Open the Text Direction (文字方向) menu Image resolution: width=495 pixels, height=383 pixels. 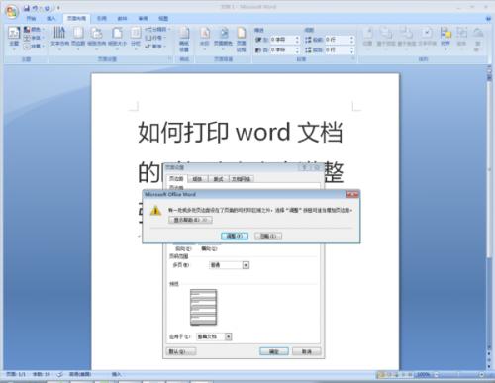click(x=59, y=38)
